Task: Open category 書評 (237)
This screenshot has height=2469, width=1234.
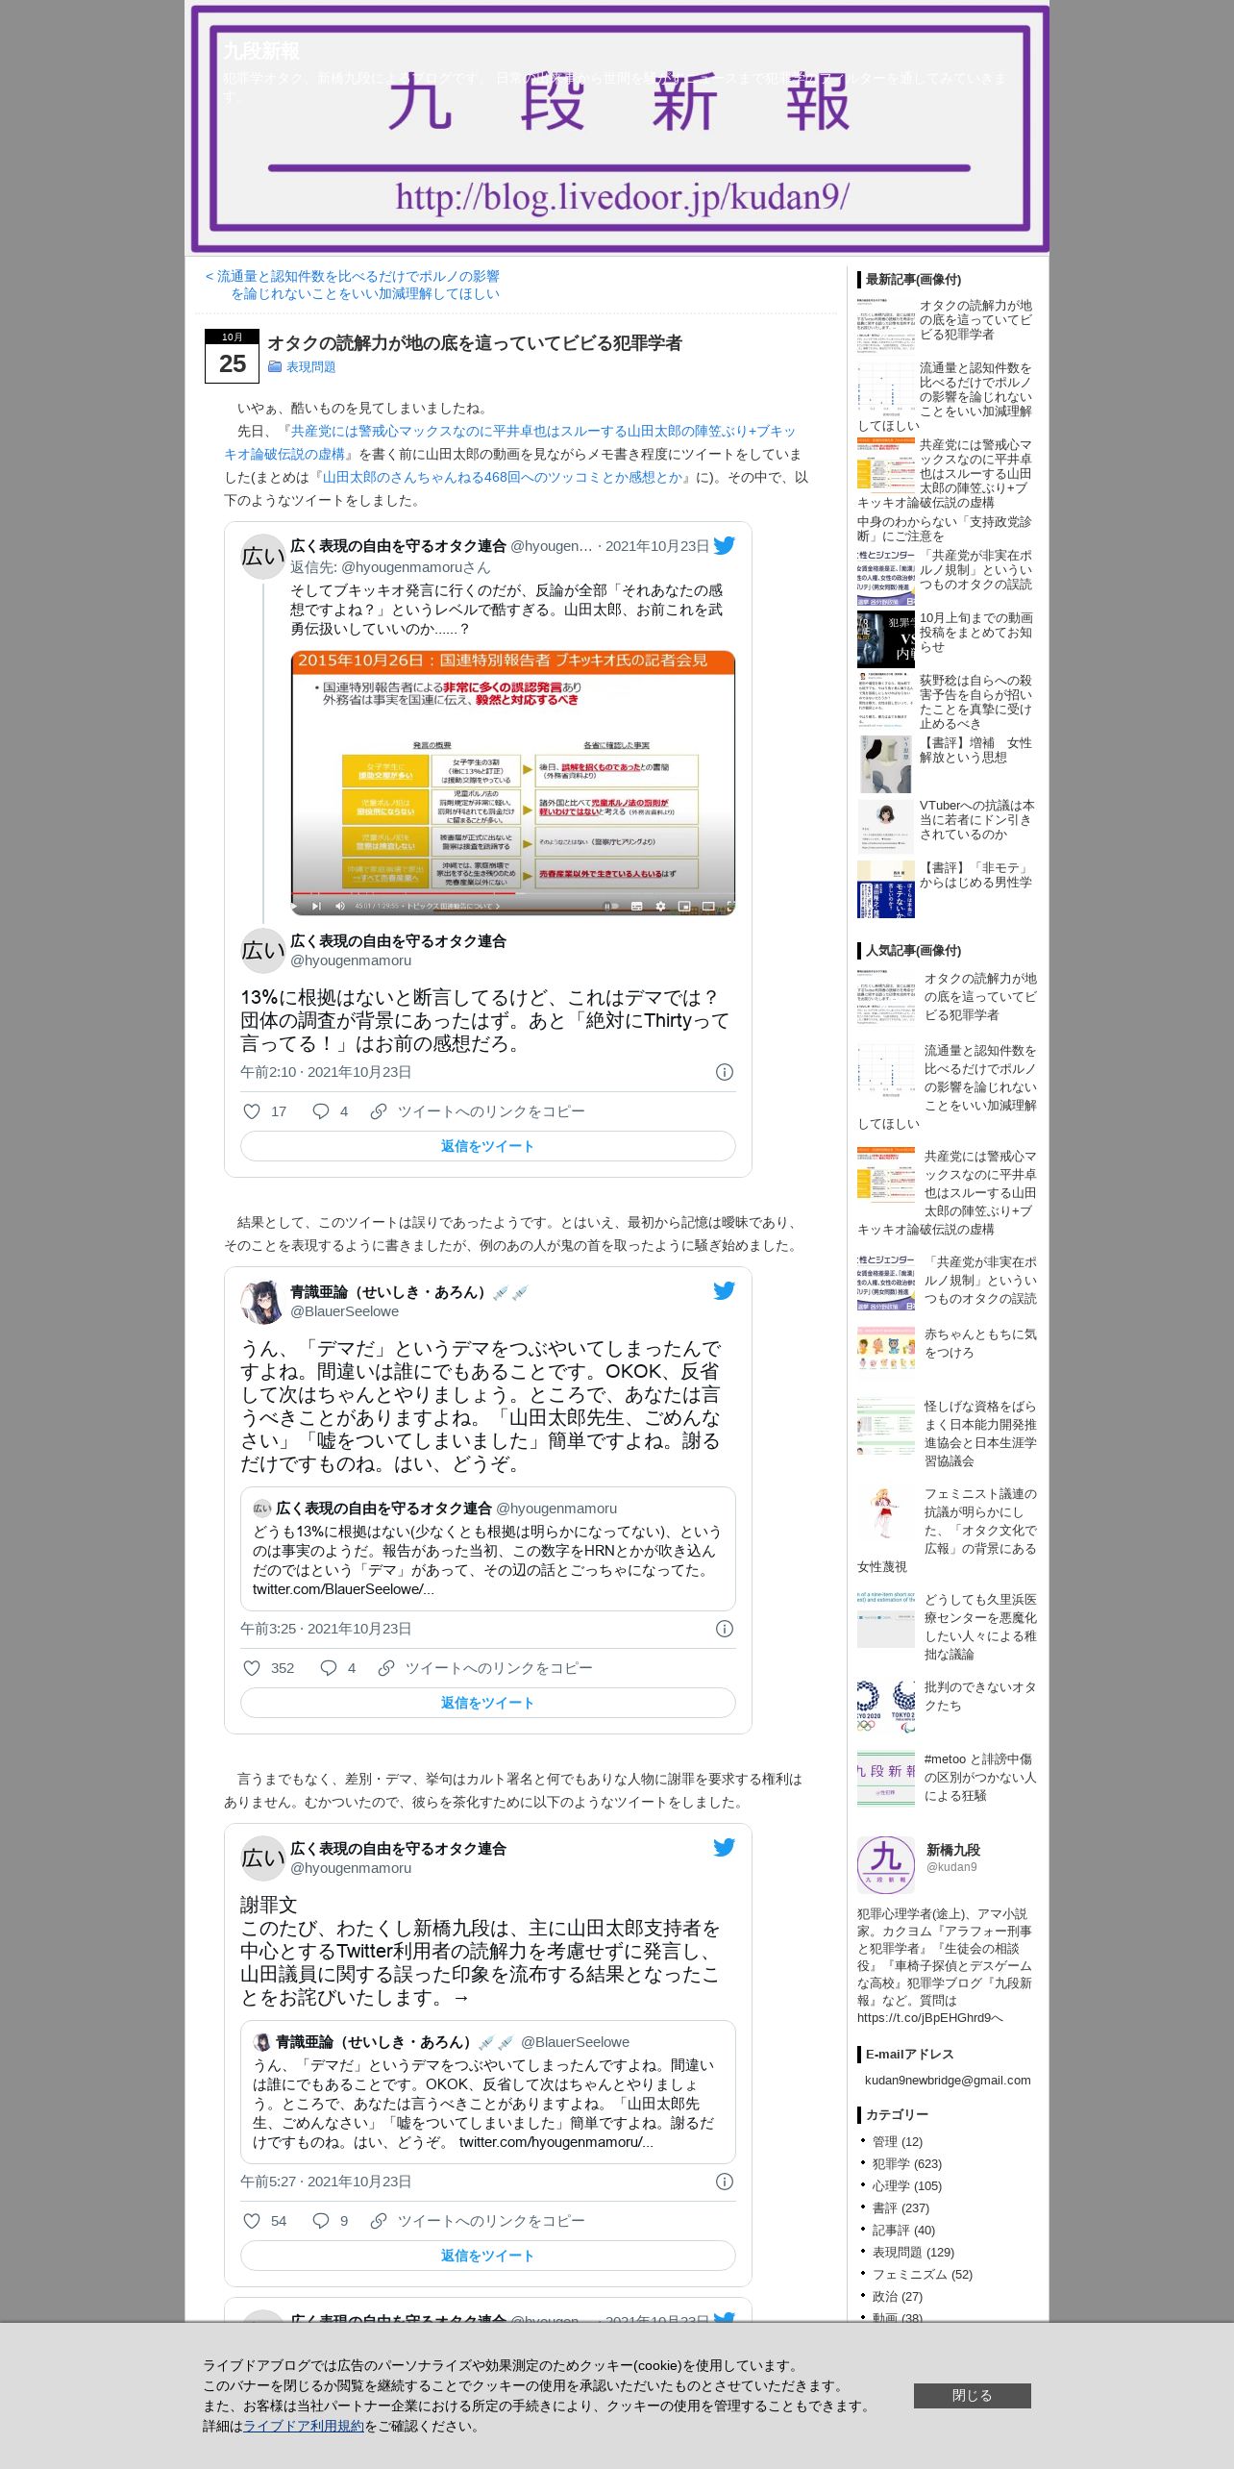Action: point(901,2207)
